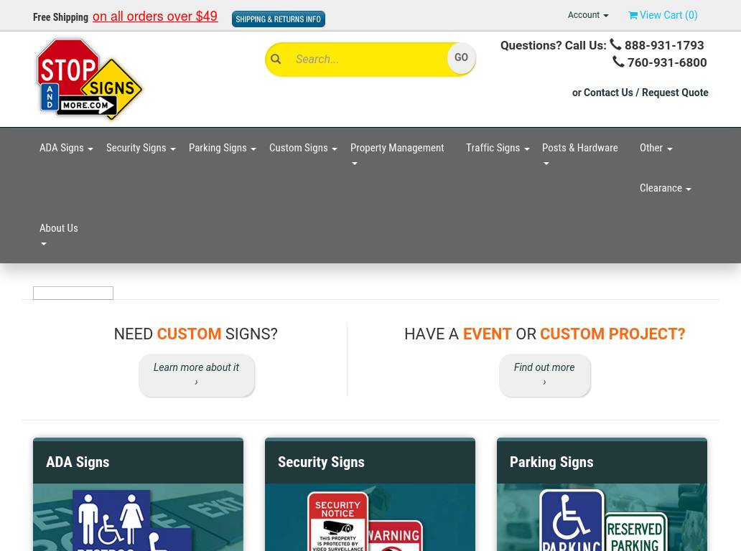The height and width of the screenshot is (551, 741).
Task: Click the Find out more button
Action: point(544,375)
